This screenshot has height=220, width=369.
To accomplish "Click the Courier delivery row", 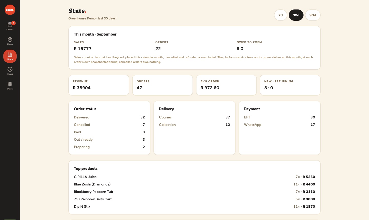I will 194,117.
